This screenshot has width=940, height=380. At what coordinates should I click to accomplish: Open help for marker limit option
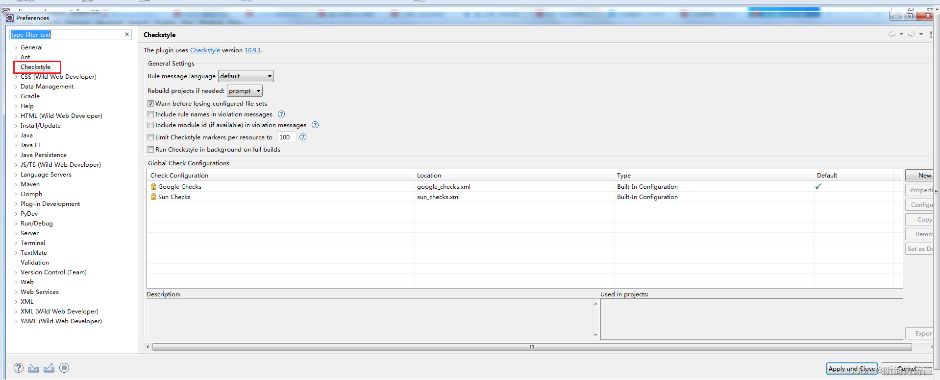click(303, 137)
